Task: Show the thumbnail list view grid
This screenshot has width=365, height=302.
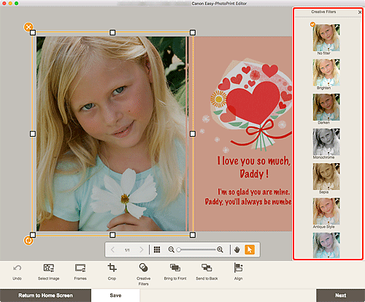Action: point(157,249)
